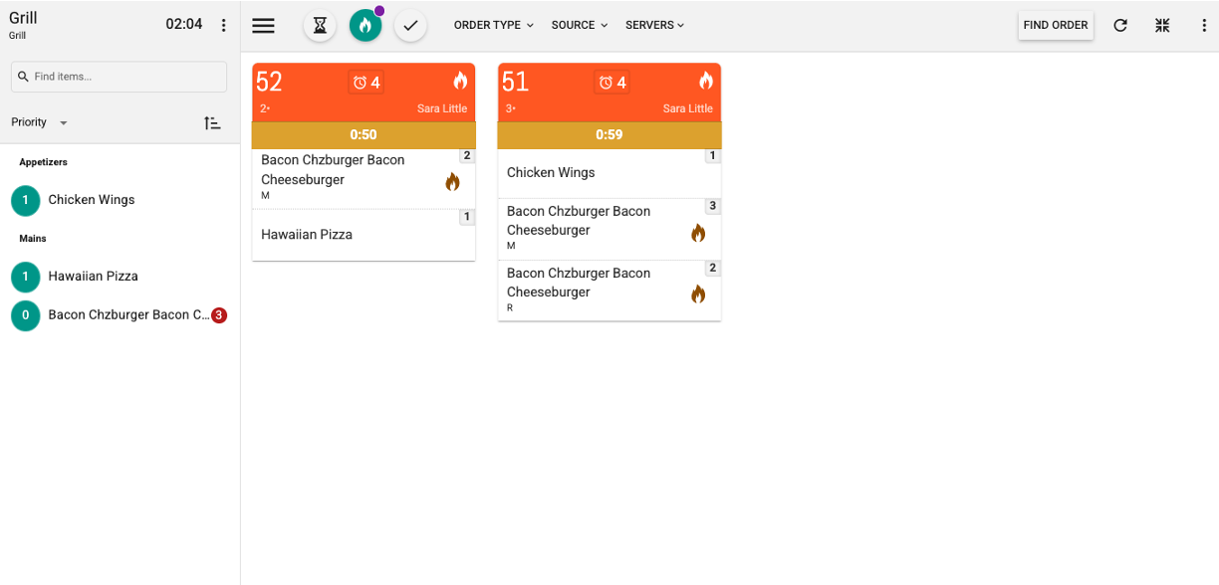1219x585 pixels.
Task: Click the FIND ORDER button
Action: click(x=1055, y=26)
